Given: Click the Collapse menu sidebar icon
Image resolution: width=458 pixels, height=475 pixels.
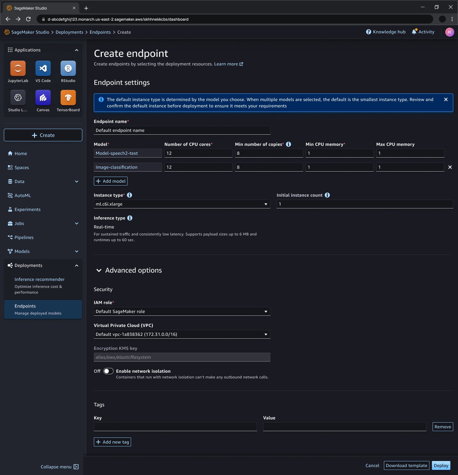Looking at the screenshot, I should tap(76, 467).
